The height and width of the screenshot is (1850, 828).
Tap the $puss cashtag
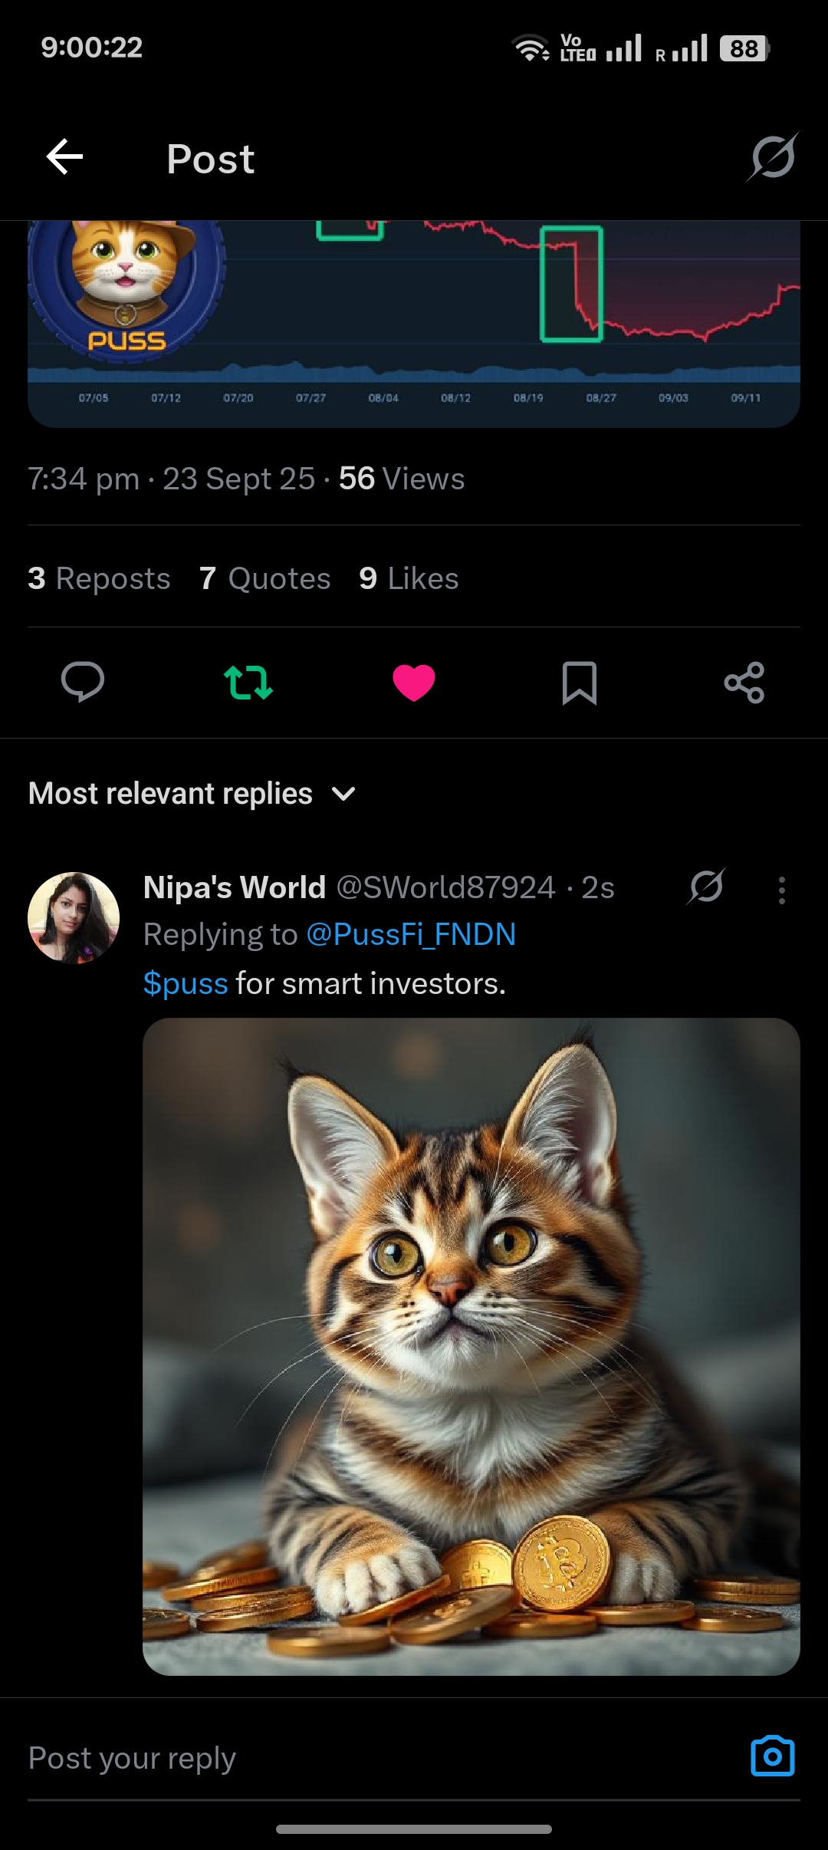[x=186, y=983]
